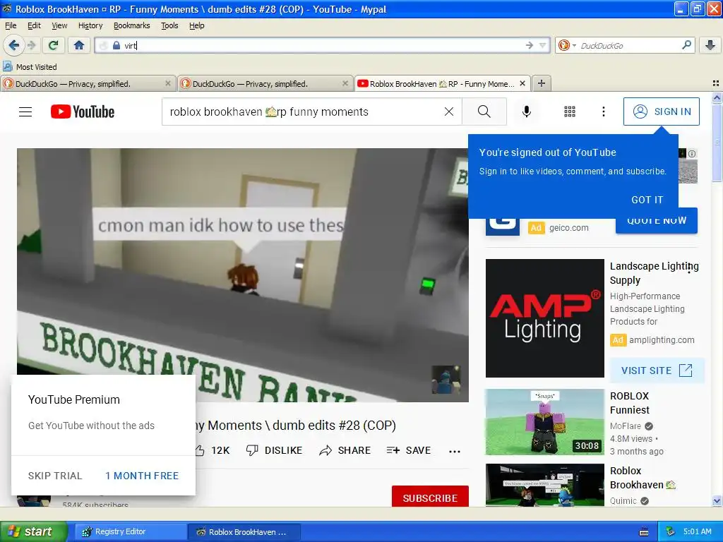The image size is (723, 542).
Task: Open a new browser tab
Action: 542,83
